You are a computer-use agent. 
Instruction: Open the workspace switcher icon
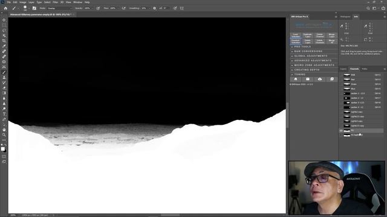(x=375, y=8)
